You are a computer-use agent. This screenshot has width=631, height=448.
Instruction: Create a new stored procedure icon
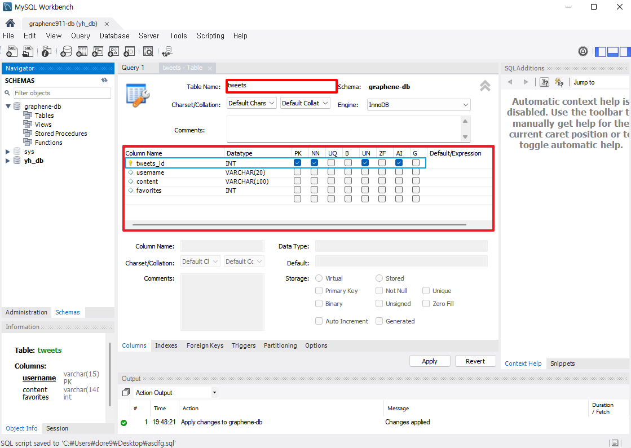pyautogui.click(x=113, y=51)
